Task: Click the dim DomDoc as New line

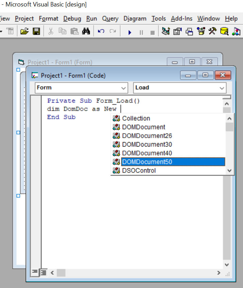Action: point(82,109)
